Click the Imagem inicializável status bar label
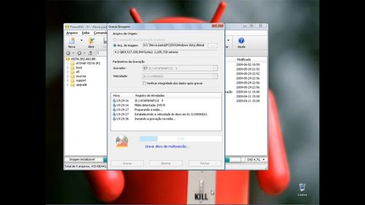 click(82, 159)
